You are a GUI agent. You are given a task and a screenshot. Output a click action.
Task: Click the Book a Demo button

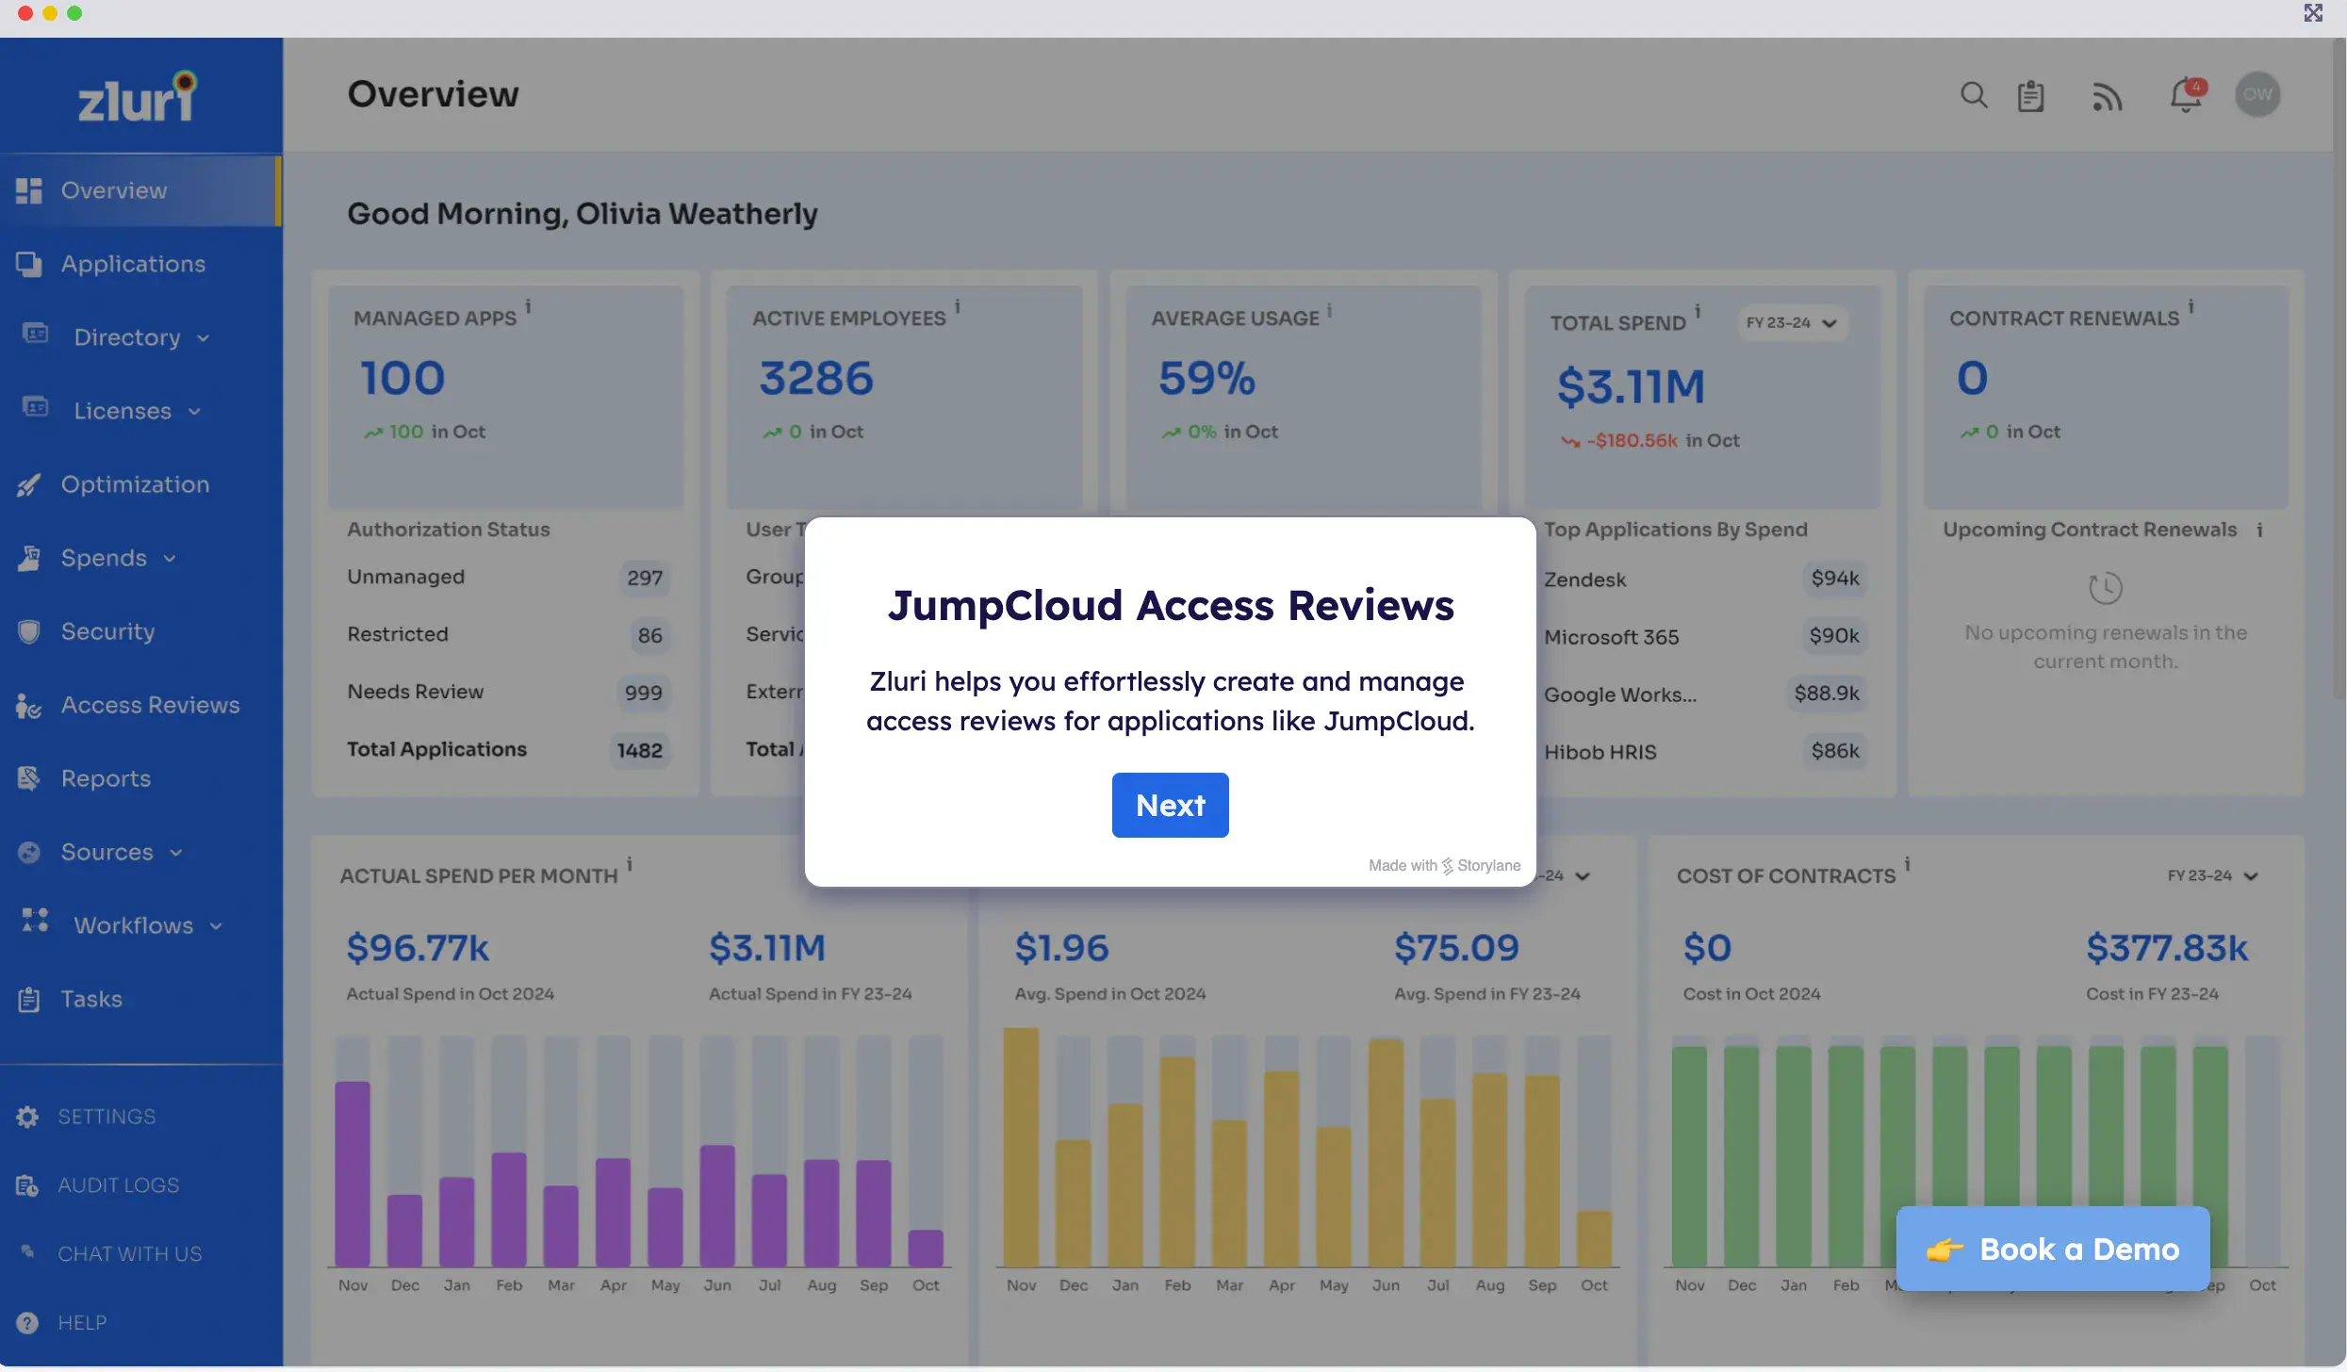(2053, 1249)
